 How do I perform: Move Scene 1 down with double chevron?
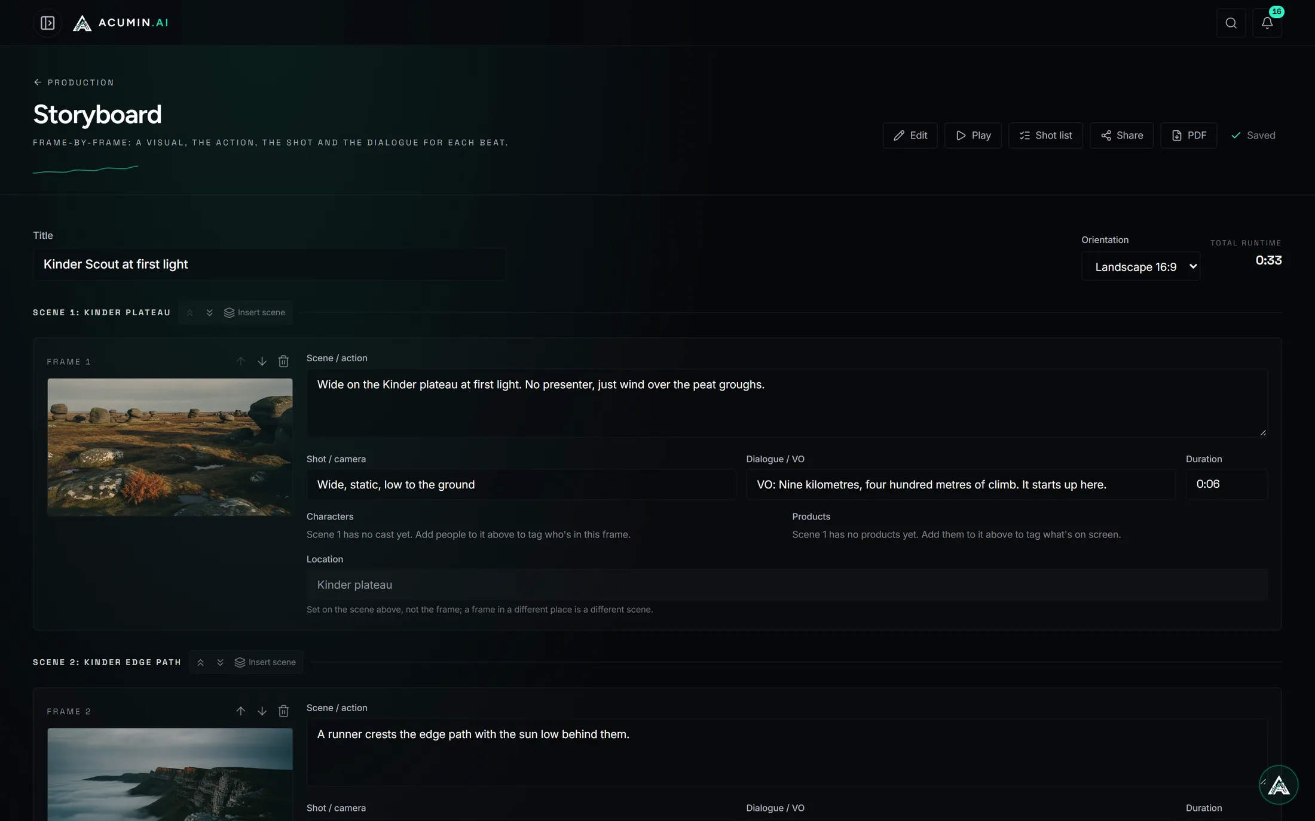(209, 313)
